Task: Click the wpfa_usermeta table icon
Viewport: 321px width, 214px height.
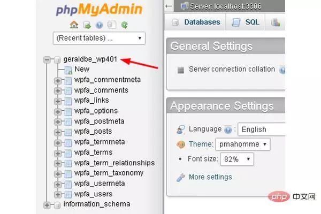Action: (68, 184)
